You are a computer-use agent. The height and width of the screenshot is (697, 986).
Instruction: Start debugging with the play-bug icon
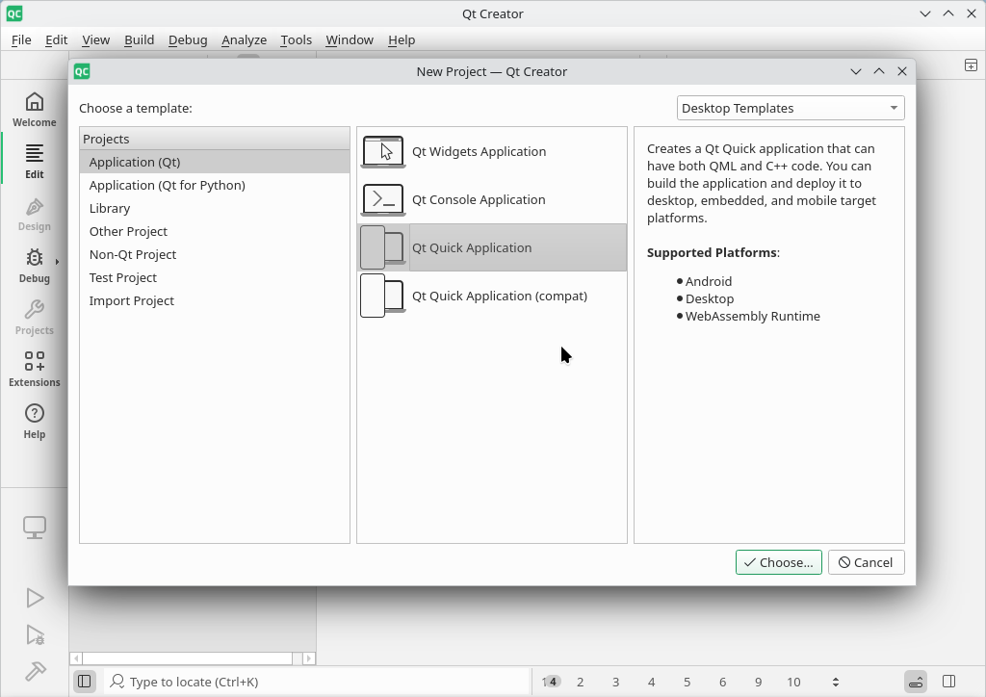click(36, 634)
